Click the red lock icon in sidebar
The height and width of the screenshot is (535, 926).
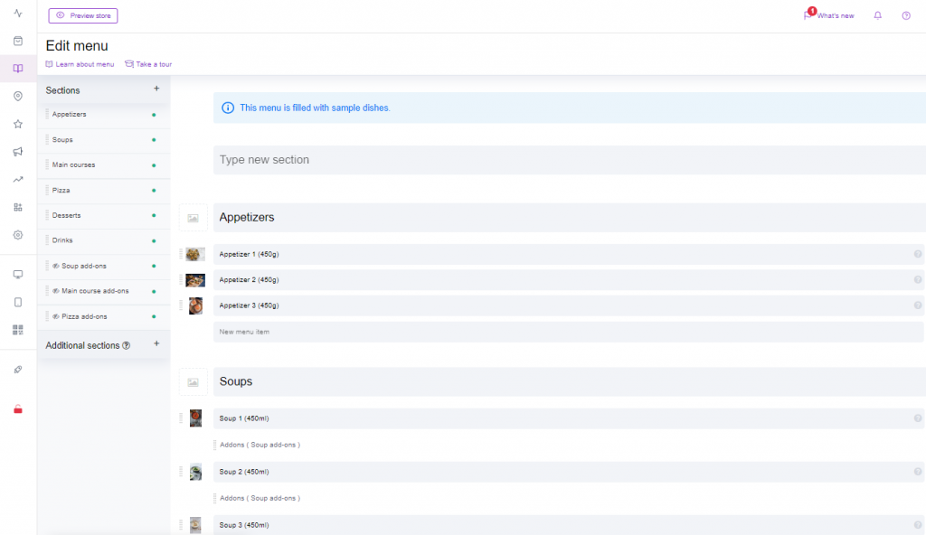[17, 409]
